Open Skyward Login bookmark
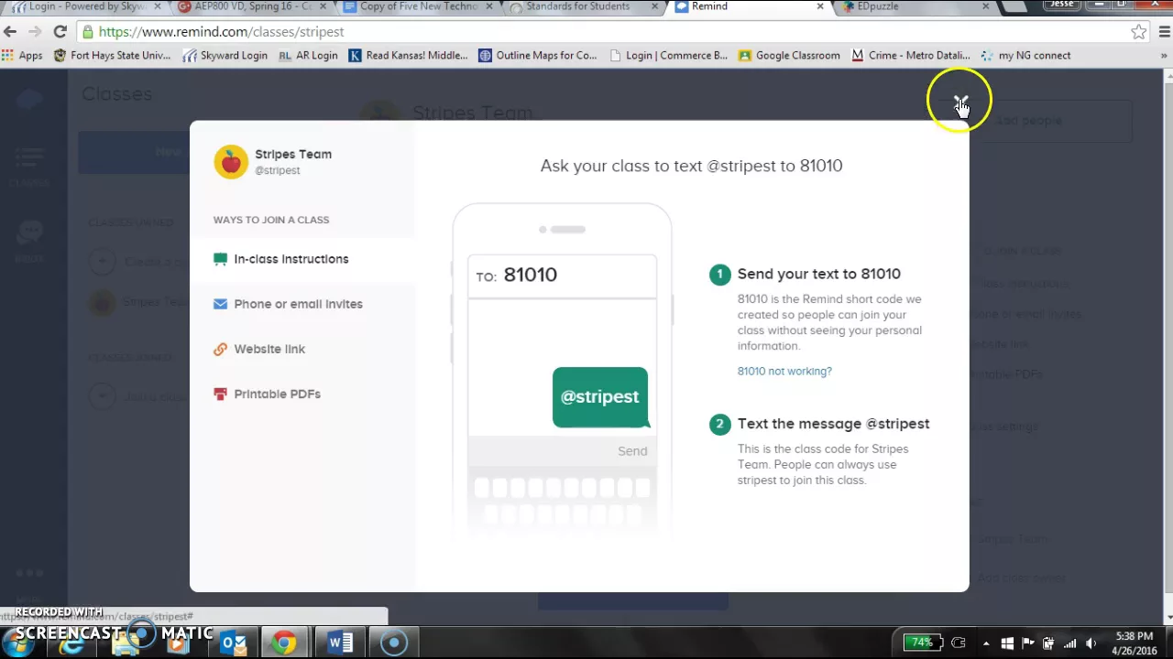 (x=225, y=56)
